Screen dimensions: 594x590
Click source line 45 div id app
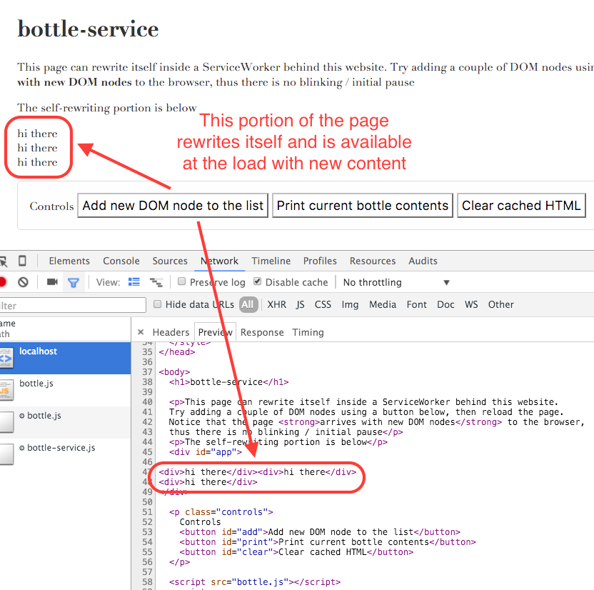(206, 451)
